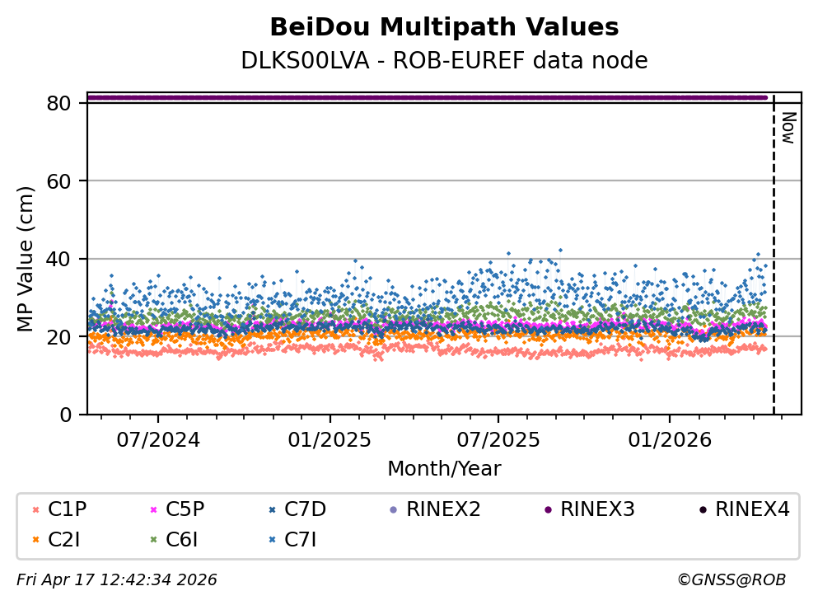Select the 07/2024 x-axis tick label
Viewport: 818px width, 605px height.
click(159, 439)
